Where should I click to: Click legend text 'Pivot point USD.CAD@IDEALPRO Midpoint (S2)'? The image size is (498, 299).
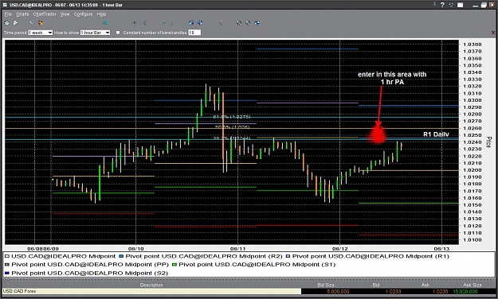pos(89,273)
